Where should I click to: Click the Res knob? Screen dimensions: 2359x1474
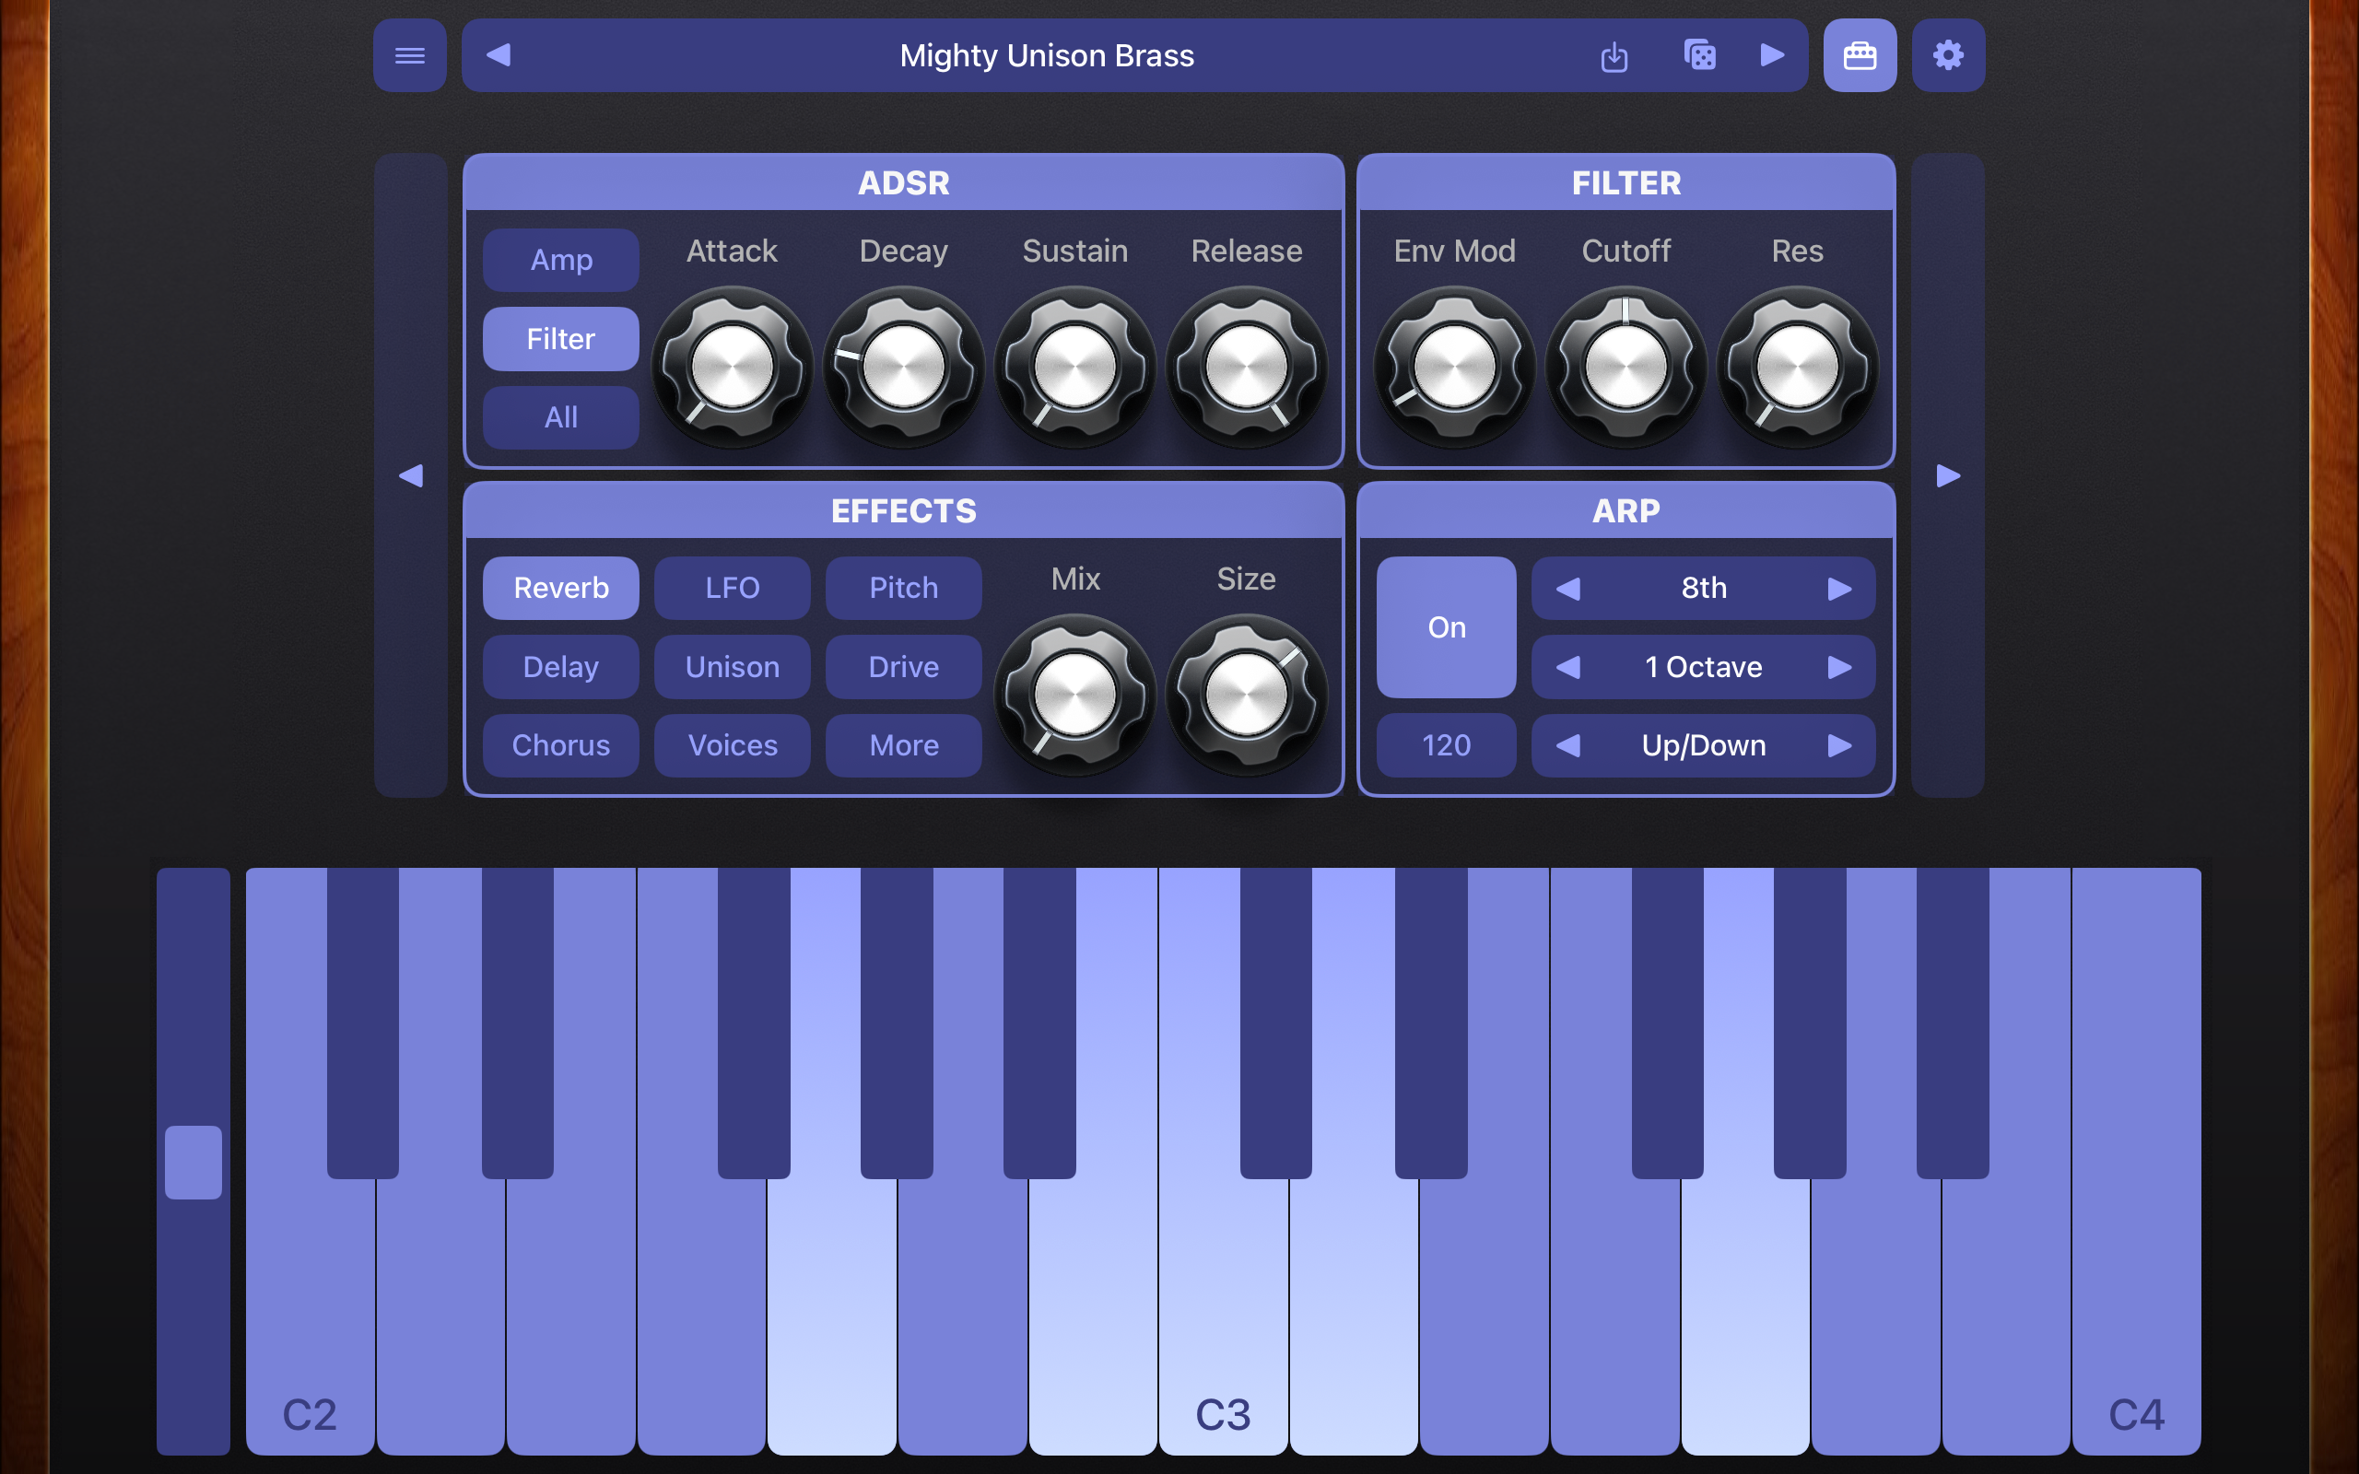pos(1798,368)
